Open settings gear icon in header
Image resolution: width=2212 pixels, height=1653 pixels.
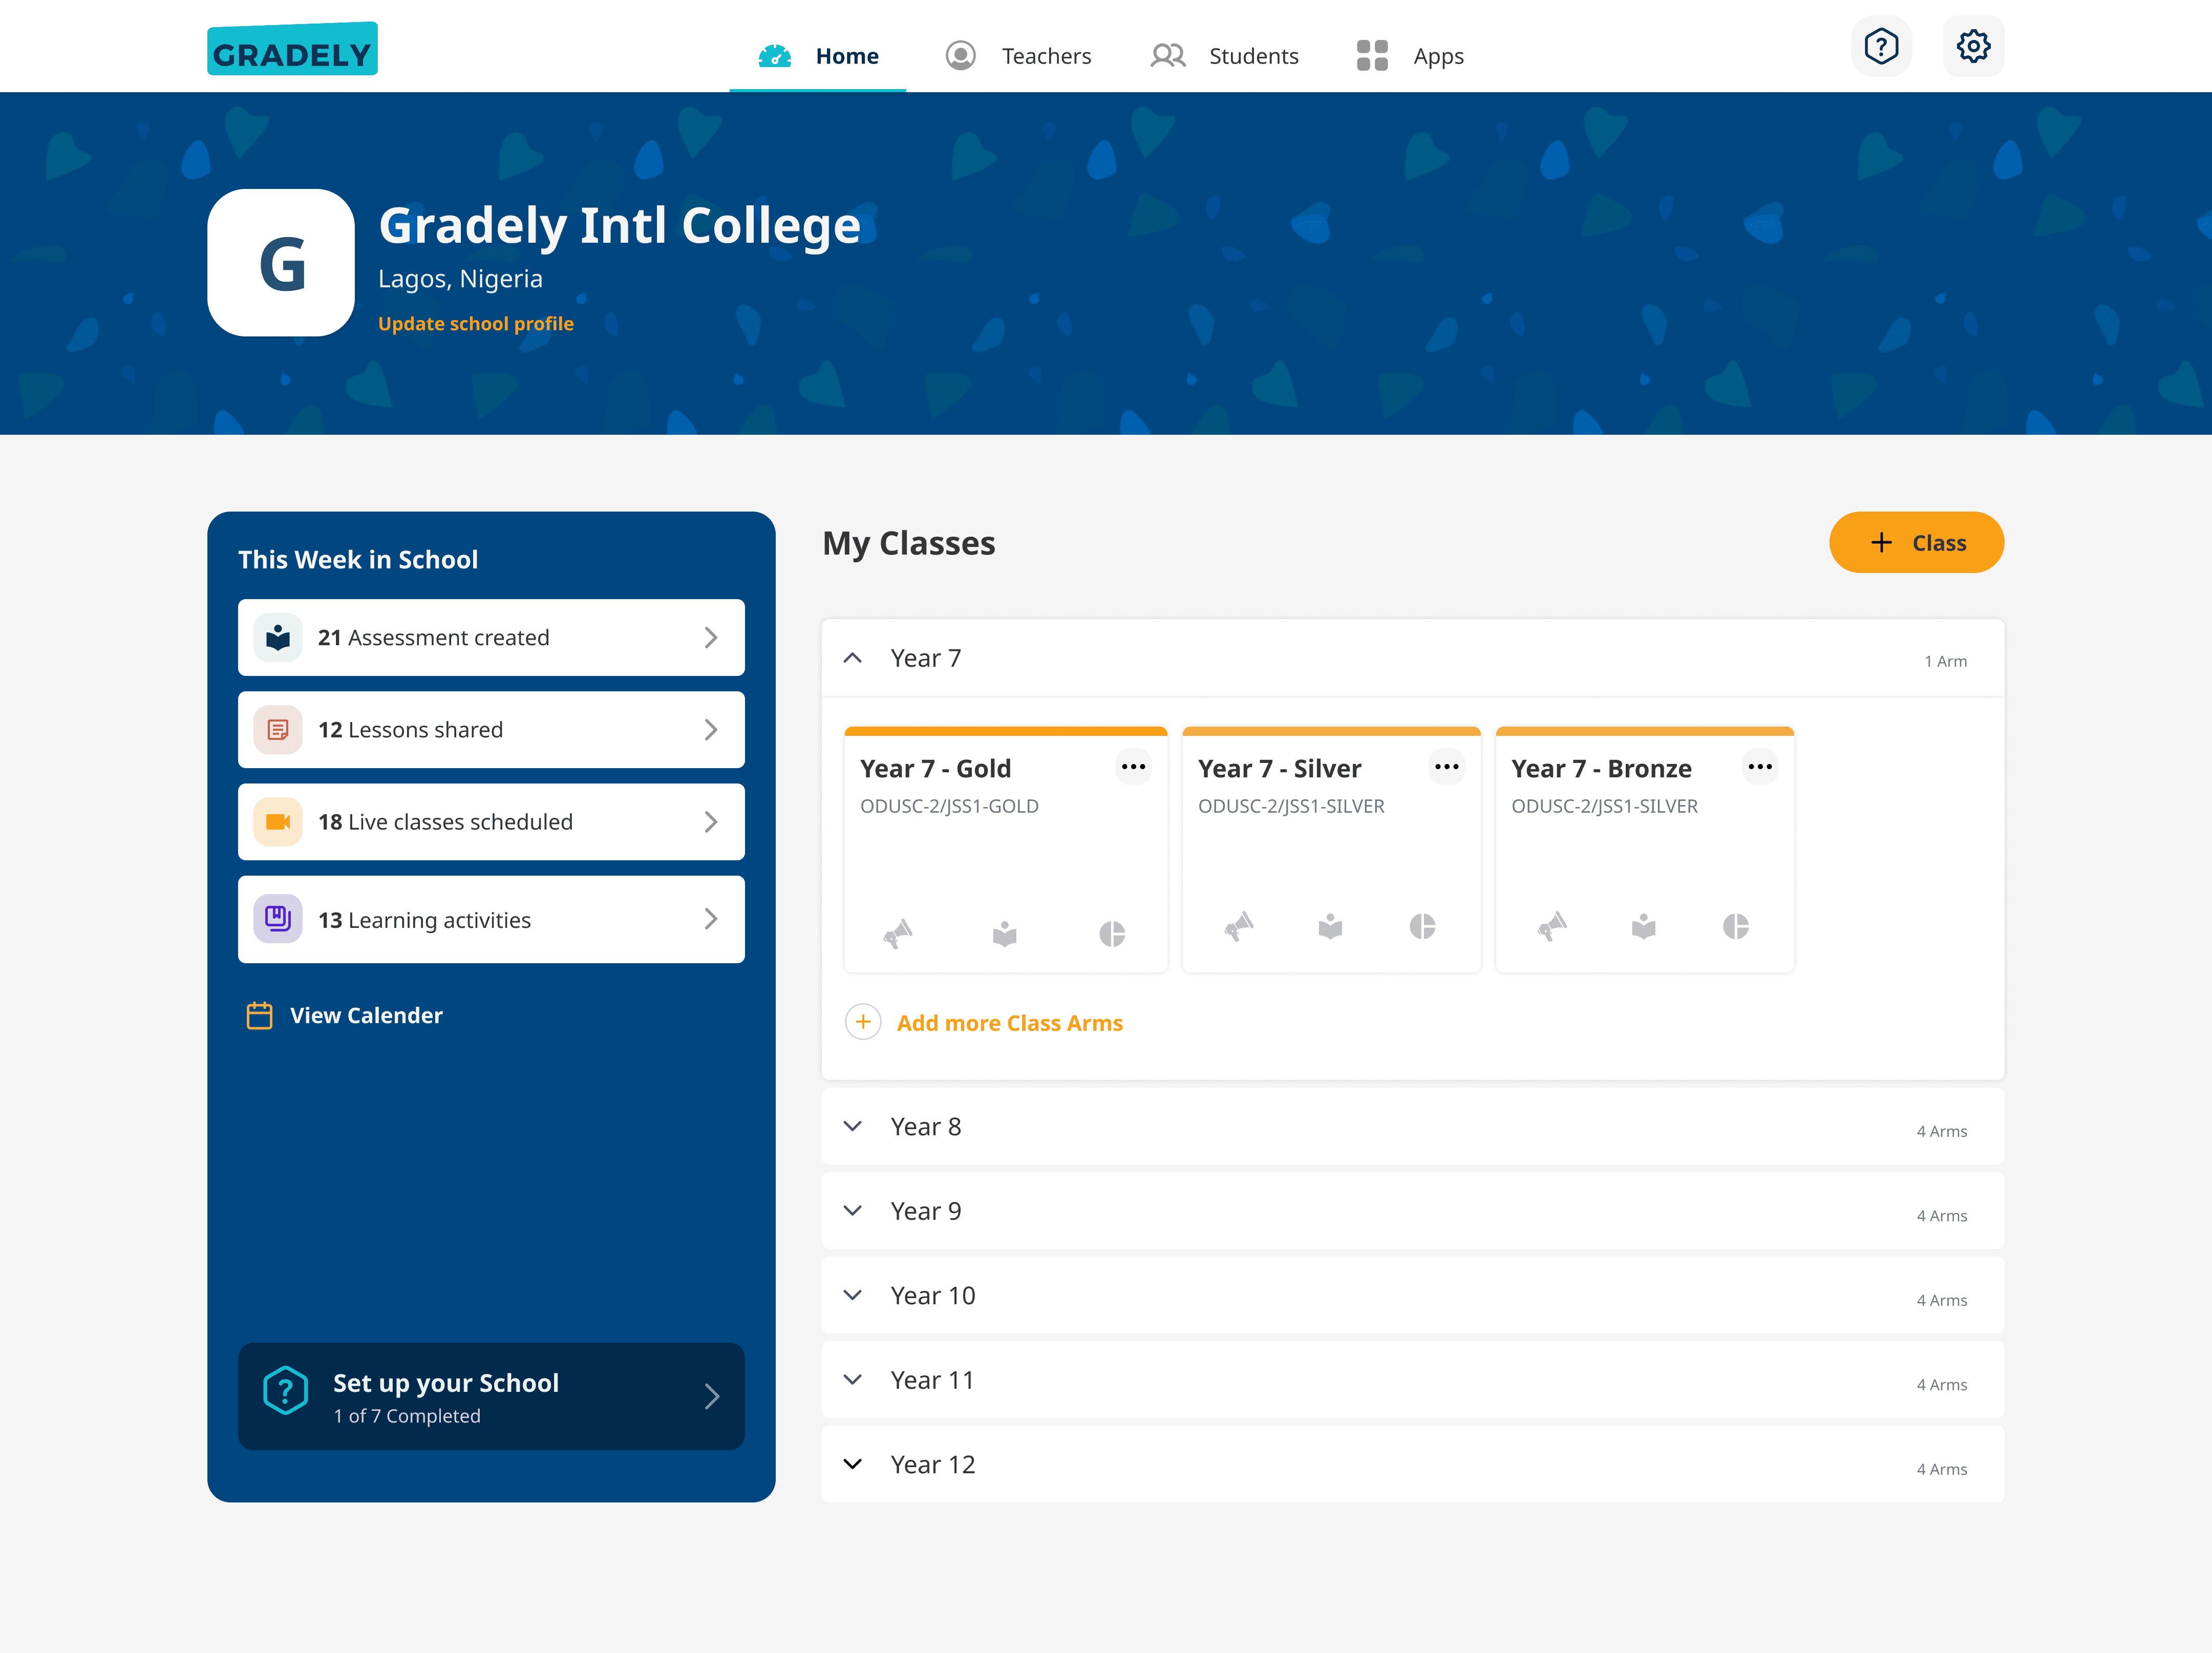click(1972, 46)
